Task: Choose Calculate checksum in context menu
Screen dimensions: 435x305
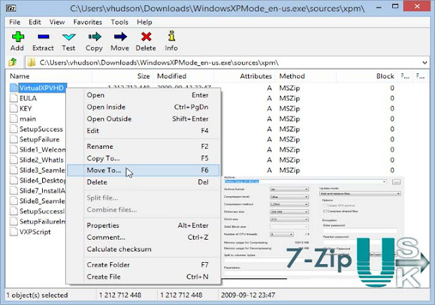Action: pos(143,249)
